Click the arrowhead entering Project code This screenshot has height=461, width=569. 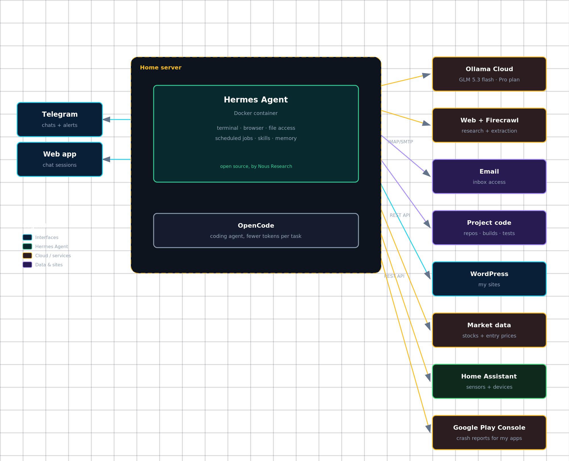(x=427, y=224)
